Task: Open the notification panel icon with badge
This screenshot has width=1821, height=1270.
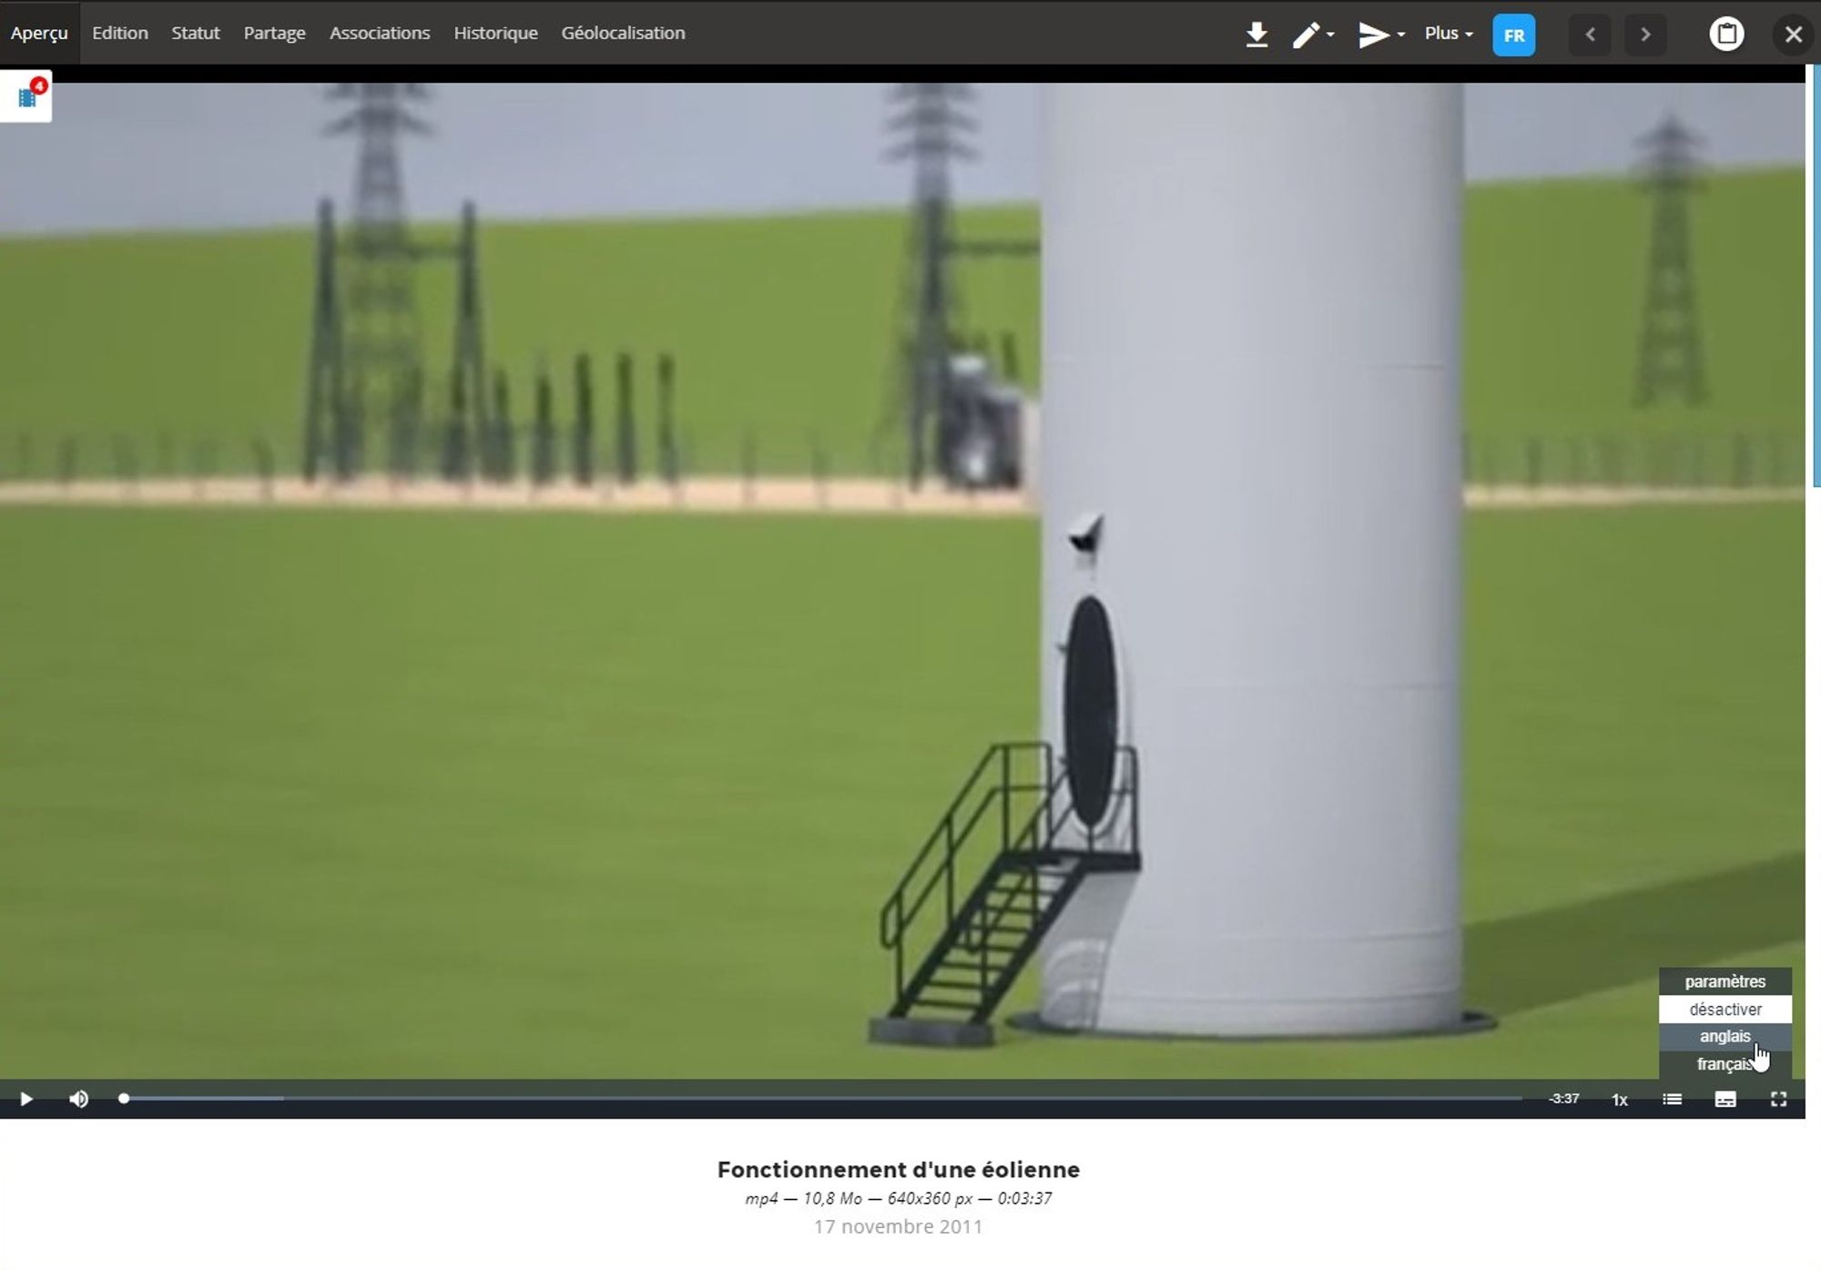Action: pos(27,96)
